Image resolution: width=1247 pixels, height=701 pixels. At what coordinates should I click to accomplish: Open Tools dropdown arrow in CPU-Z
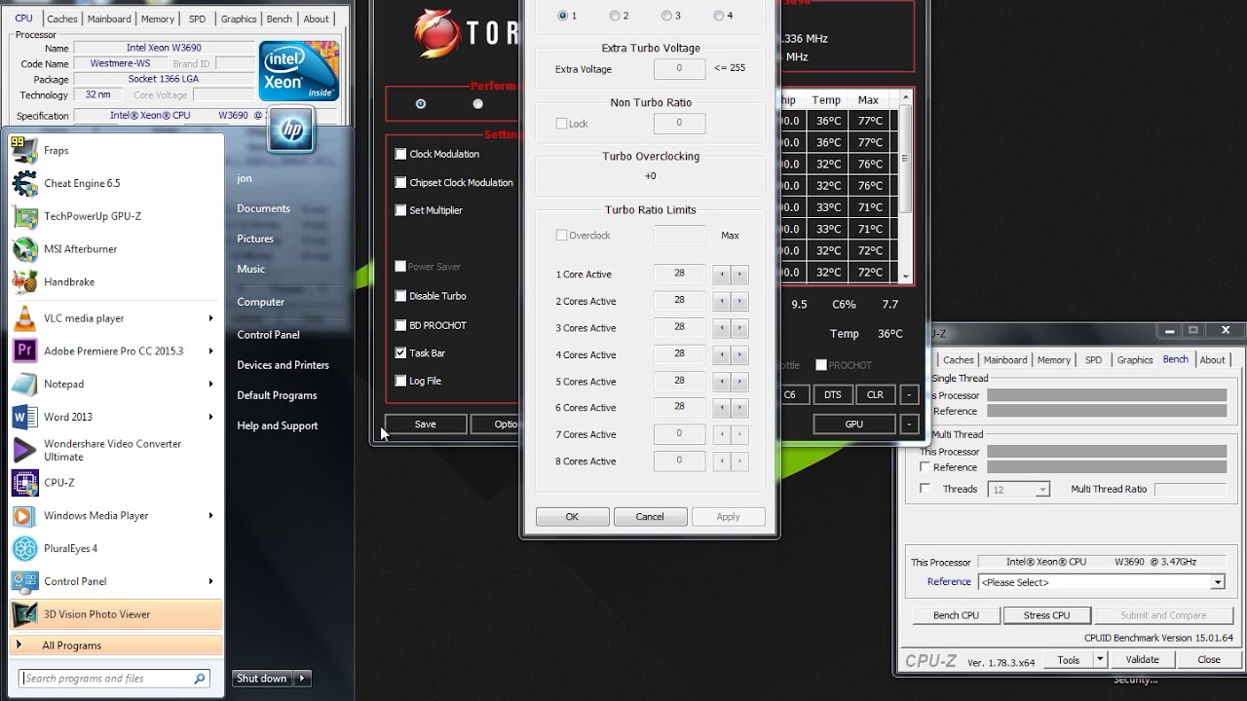pyautogui.click(x=1100, y=659)
